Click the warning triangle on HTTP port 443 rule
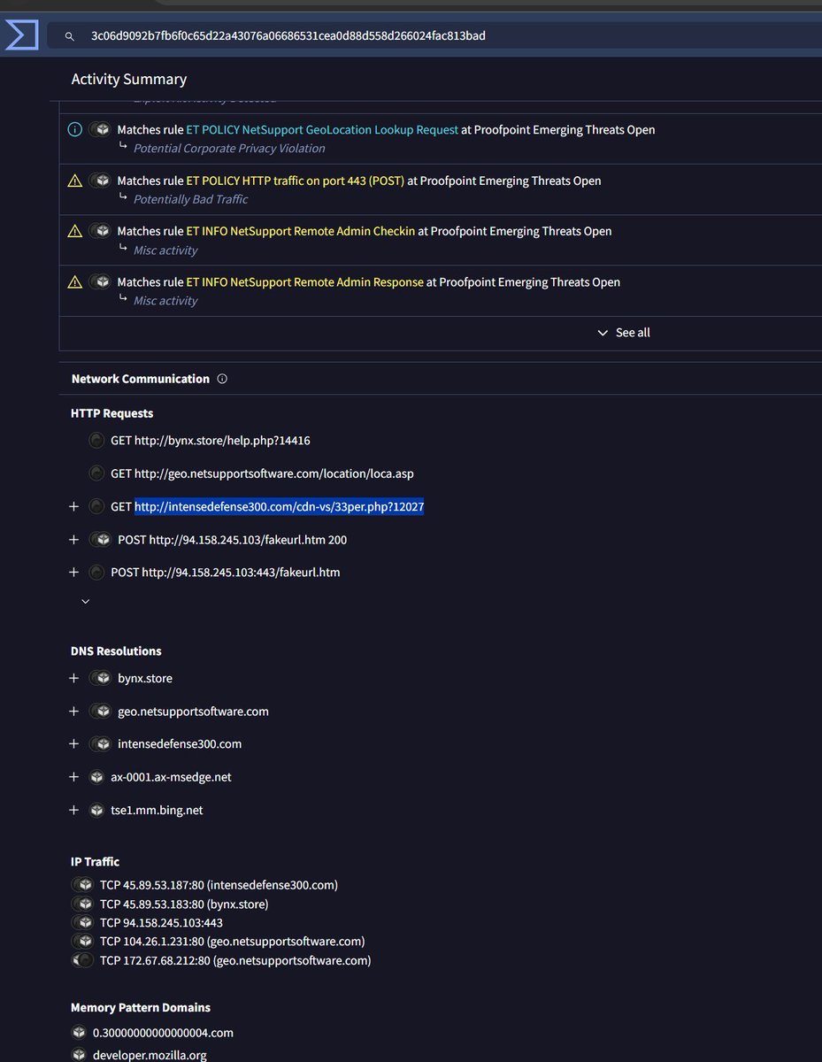 pyautogui.click(x=74, y=180)
